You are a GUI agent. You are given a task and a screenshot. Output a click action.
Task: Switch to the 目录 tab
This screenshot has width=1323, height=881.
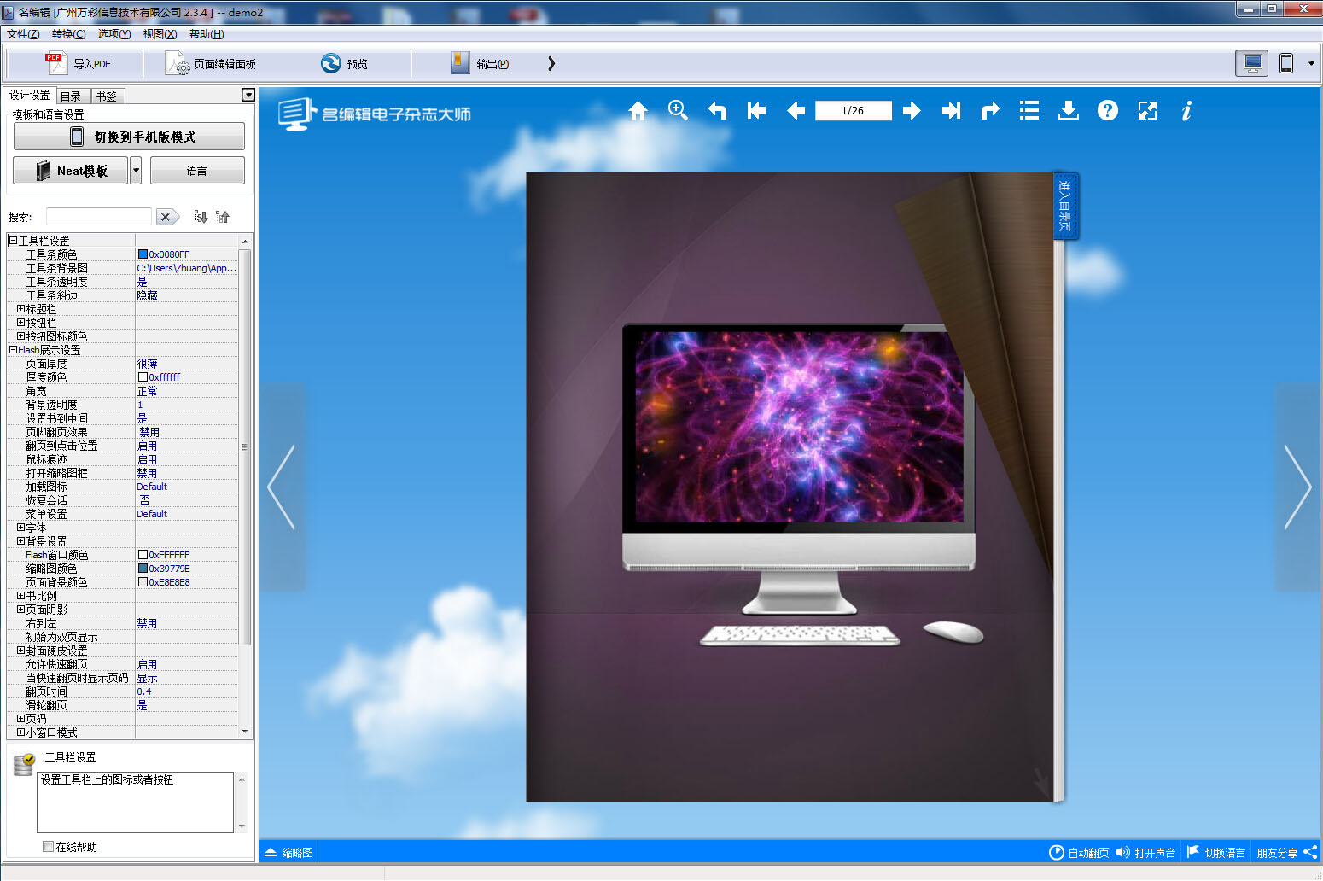coord(71,96)
